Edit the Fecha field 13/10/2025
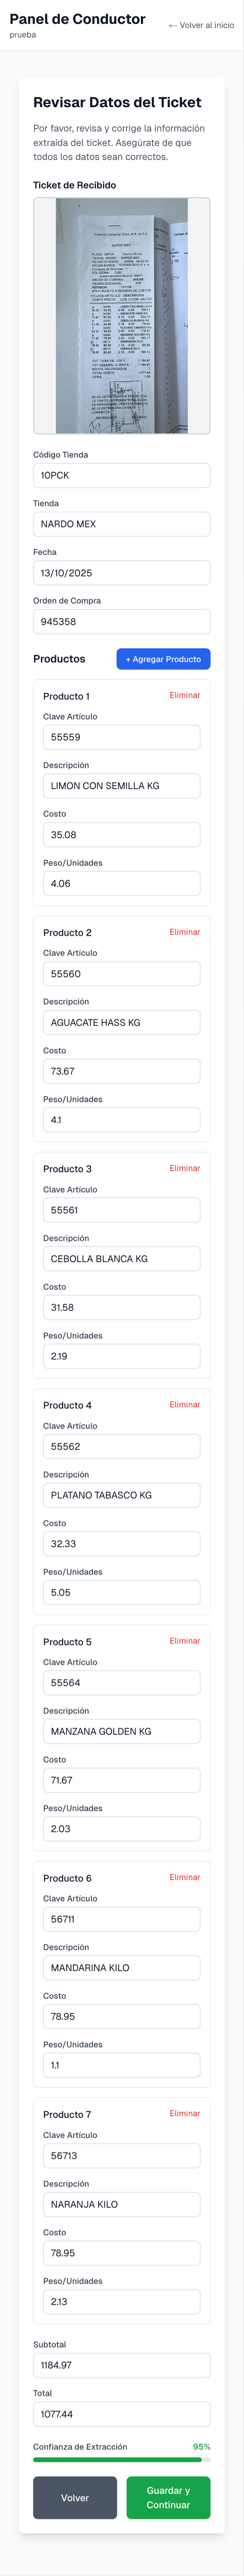Screen dimensions: 244x2576 click(x=122, y=571)
